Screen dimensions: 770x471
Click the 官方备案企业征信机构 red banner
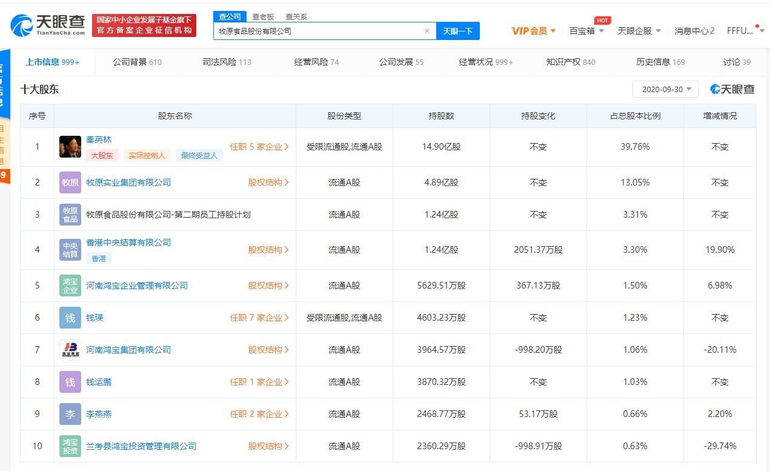[x=144, y=25]
